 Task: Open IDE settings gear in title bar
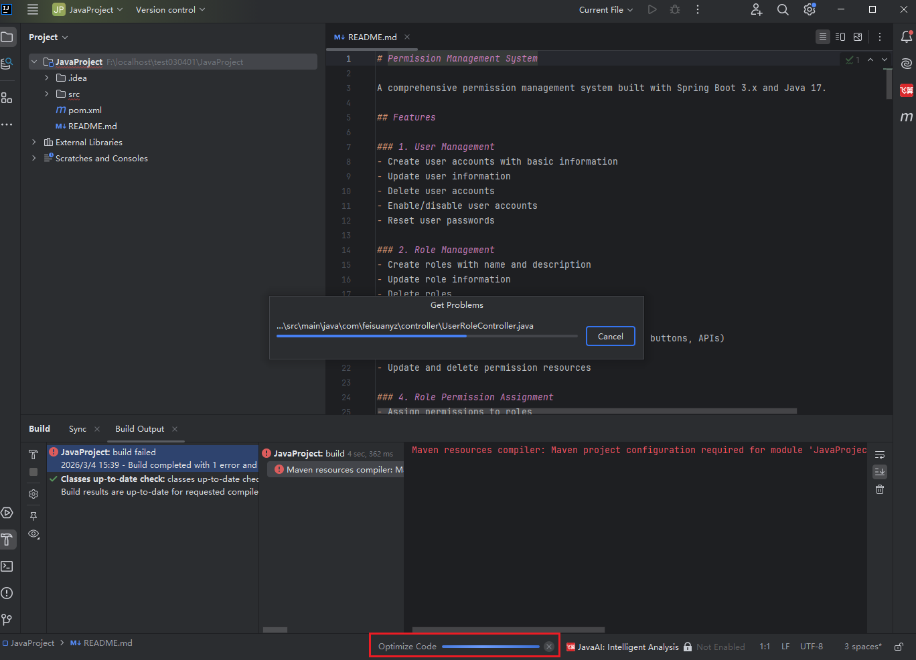(x=810, y=9)
